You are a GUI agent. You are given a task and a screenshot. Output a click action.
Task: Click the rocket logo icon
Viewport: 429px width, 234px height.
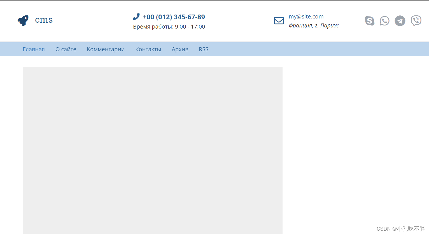[23, 20]
